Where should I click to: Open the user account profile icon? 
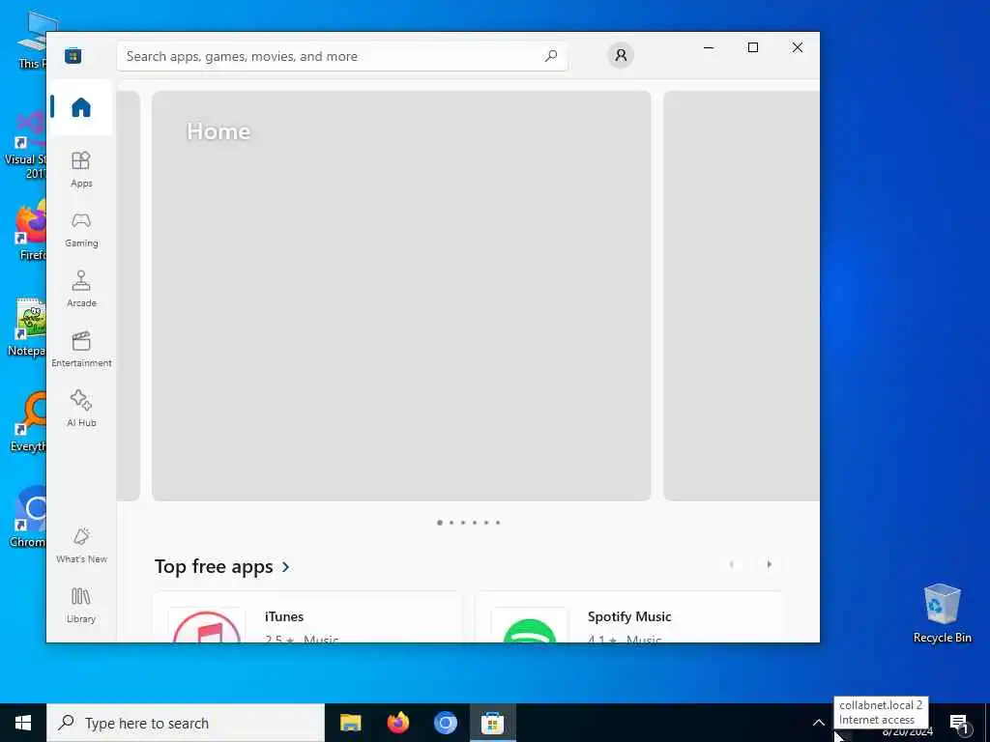click(x=621, y=55)
